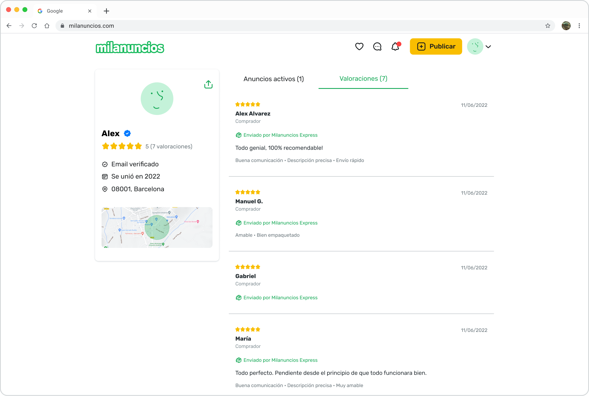The width and height of the screenshot is (589, 396).
Task: Click Alex's large profile avatar
Action: (157, 99)
